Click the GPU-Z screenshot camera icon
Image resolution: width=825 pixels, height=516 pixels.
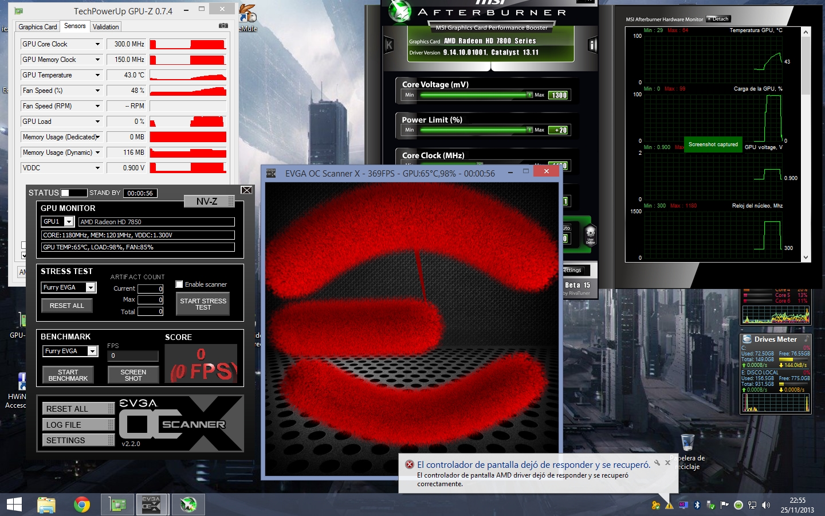223,26
